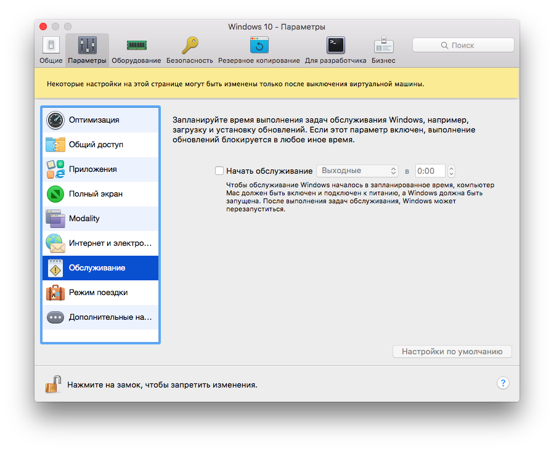Open Безопасность key icon

(x=189, y=46)
